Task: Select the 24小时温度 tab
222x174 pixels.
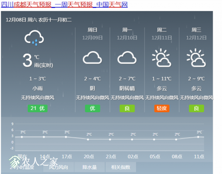Action: (22, 167)
